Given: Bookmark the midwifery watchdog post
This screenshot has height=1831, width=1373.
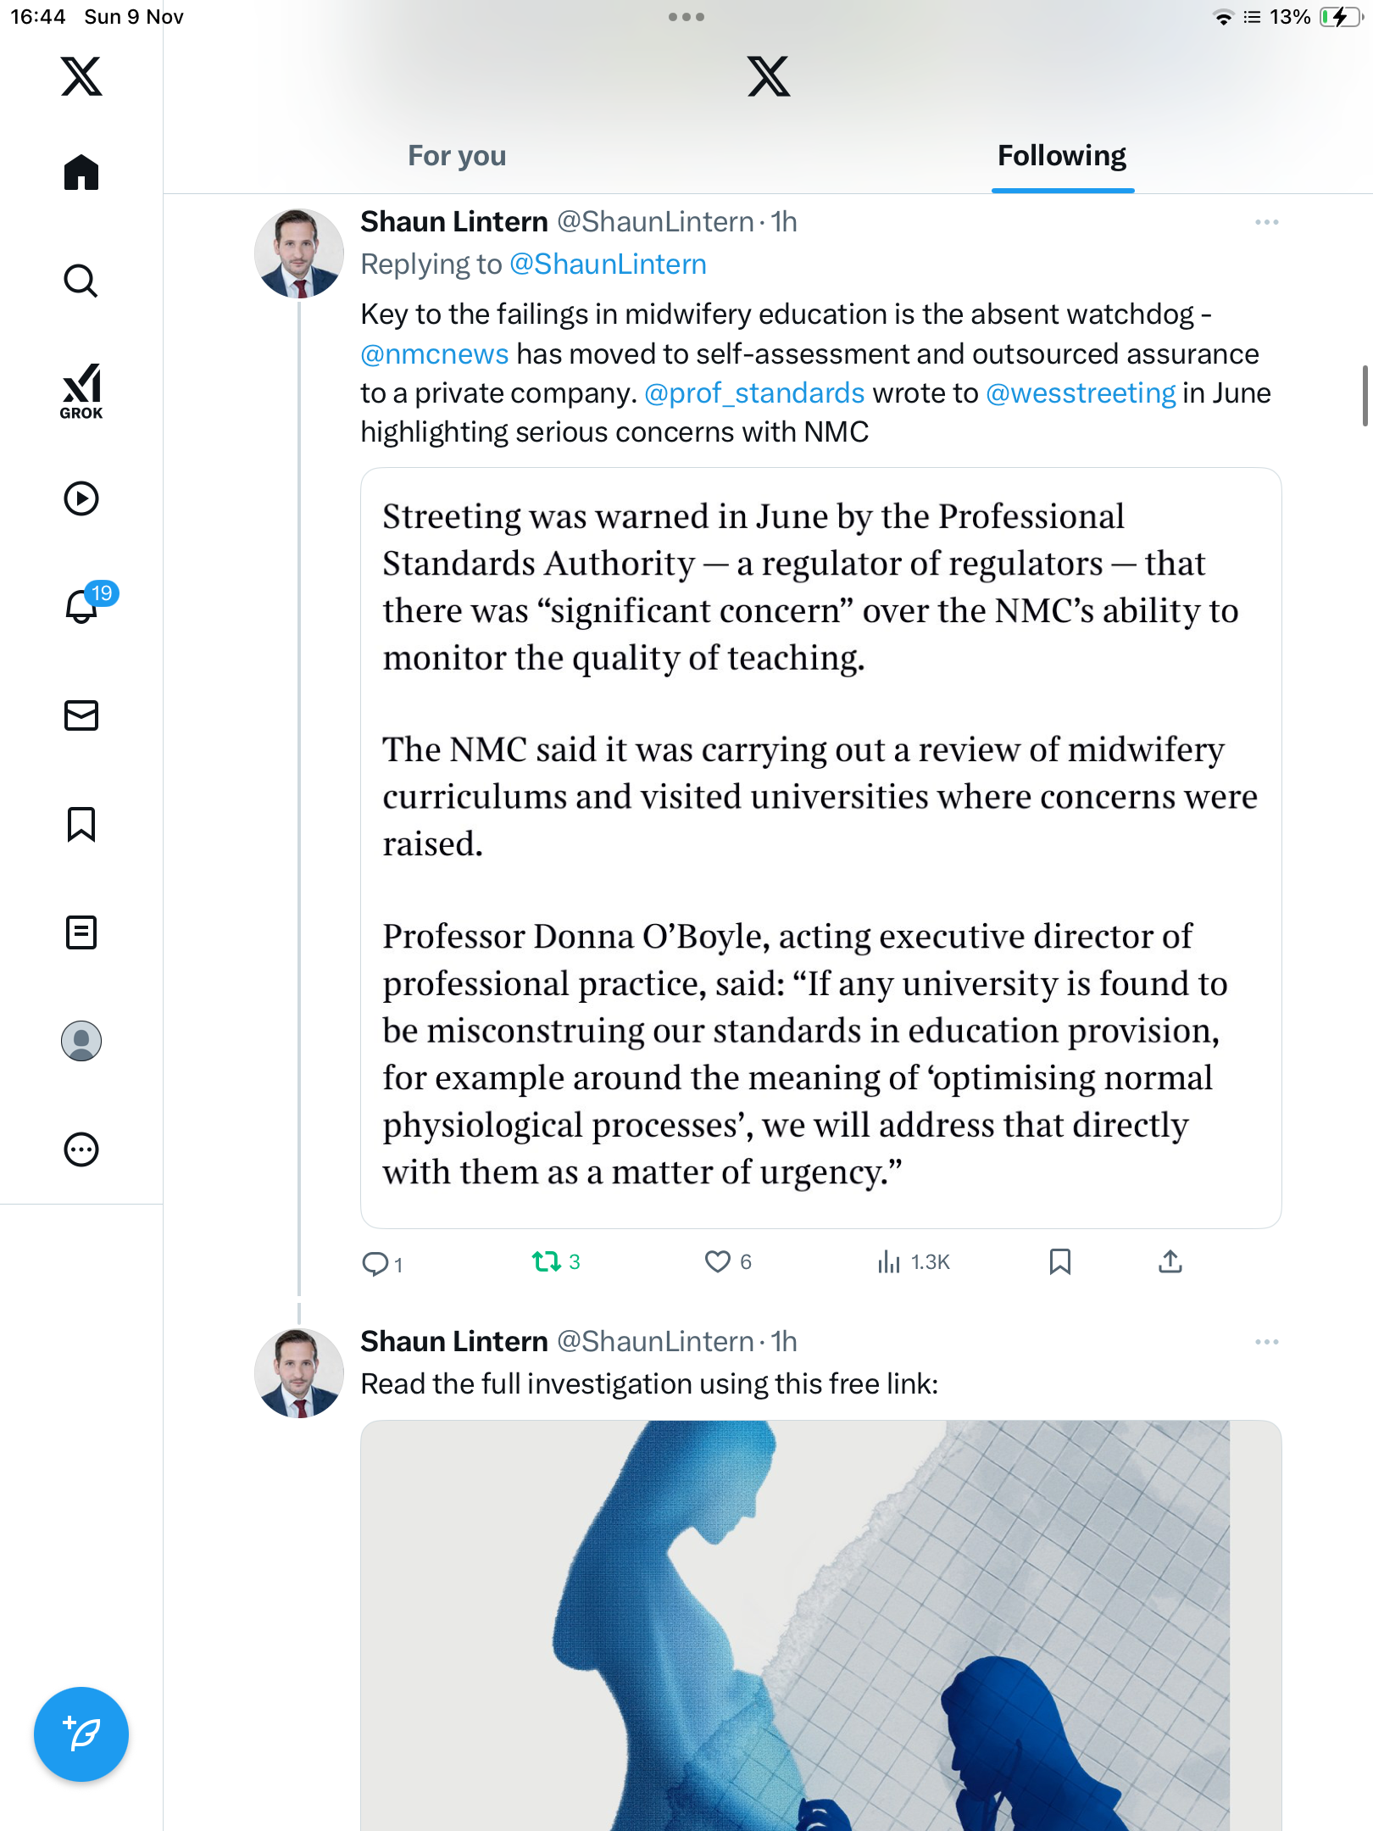Looking at the screenshot, I should (1059, 1262).
